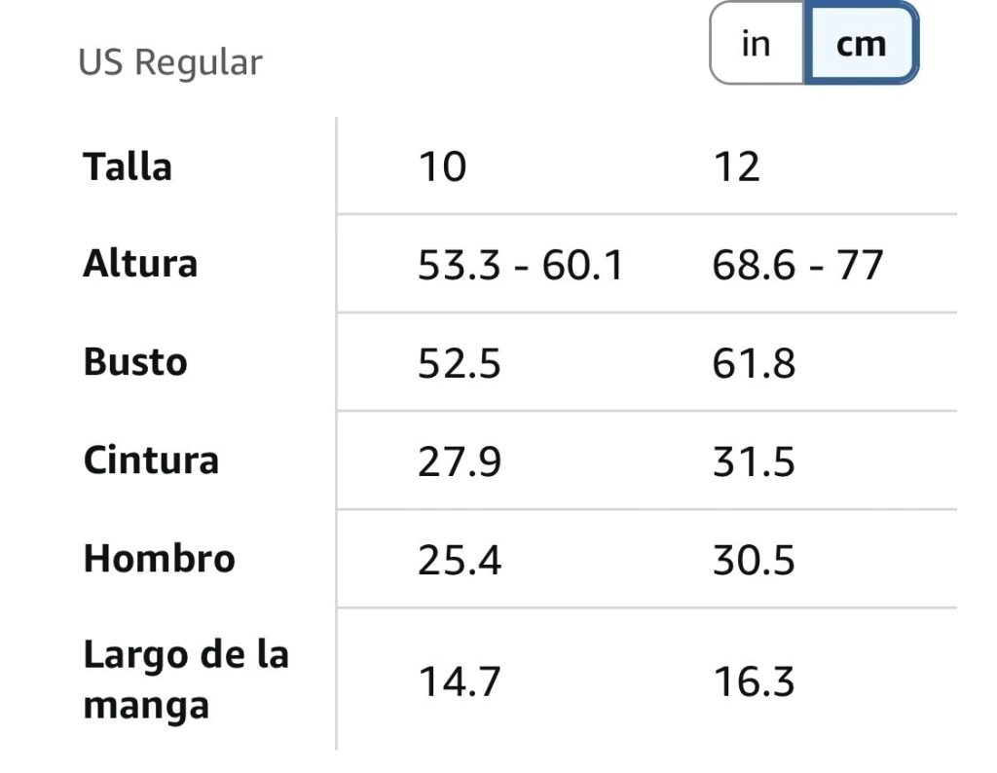Select the 14.7 sleeve length cell
The image size is (997, 773).
click(460, 681)
